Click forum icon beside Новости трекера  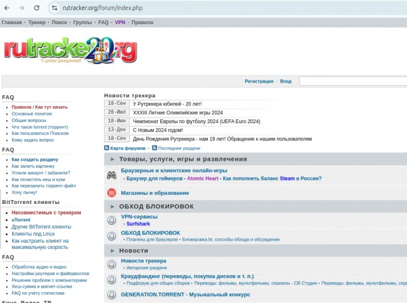(x=112, y=264)
